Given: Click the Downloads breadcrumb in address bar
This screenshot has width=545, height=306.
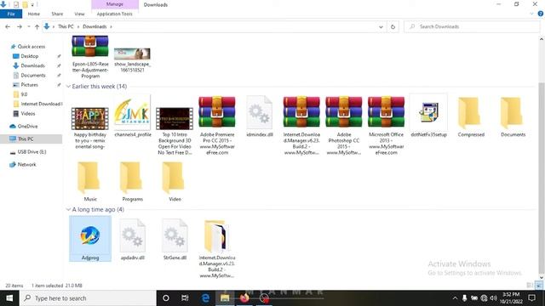Looking at the screenshot, I should click(95, 26).
